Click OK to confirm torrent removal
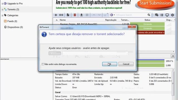 (110, 64)
